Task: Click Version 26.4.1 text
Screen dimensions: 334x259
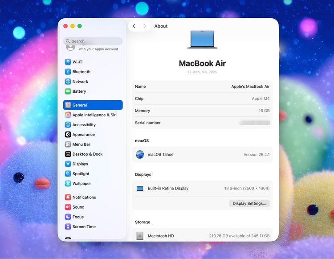Action: (257, 155)
